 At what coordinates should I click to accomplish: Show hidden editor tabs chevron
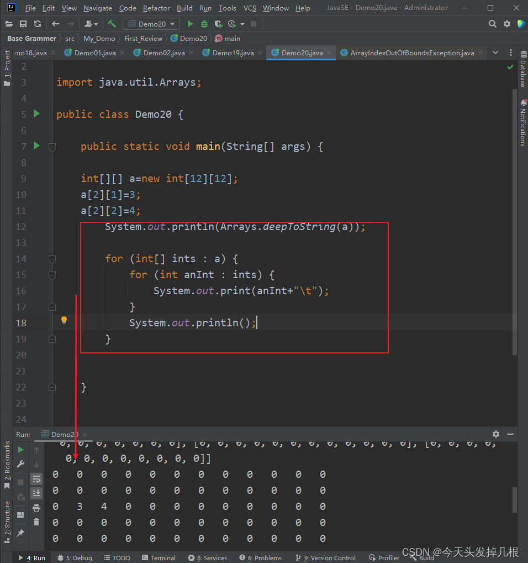pyautogui.click(x=495, y=53)
